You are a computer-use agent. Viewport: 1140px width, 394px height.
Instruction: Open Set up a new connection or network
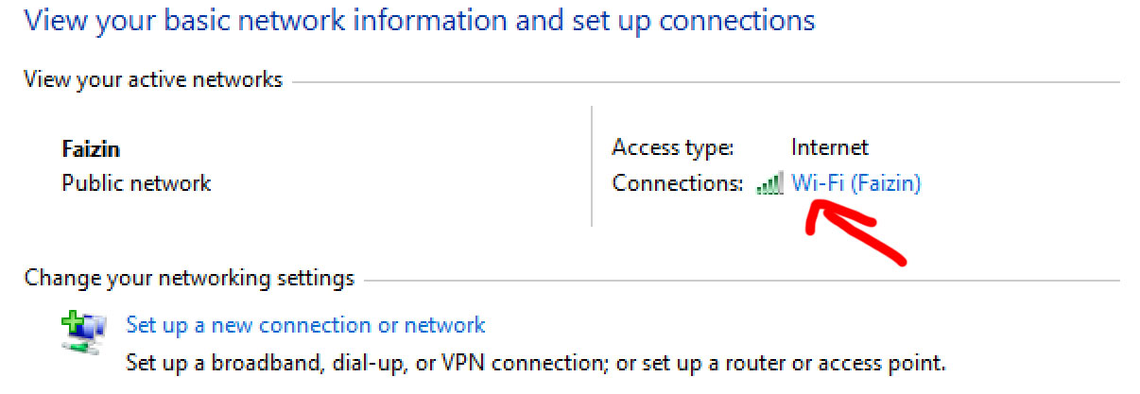point(305,326)
